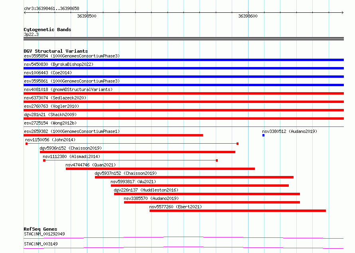Click the esv2760763 Vogler2010 label
This screenshot has width=355, height=253.
51,106
